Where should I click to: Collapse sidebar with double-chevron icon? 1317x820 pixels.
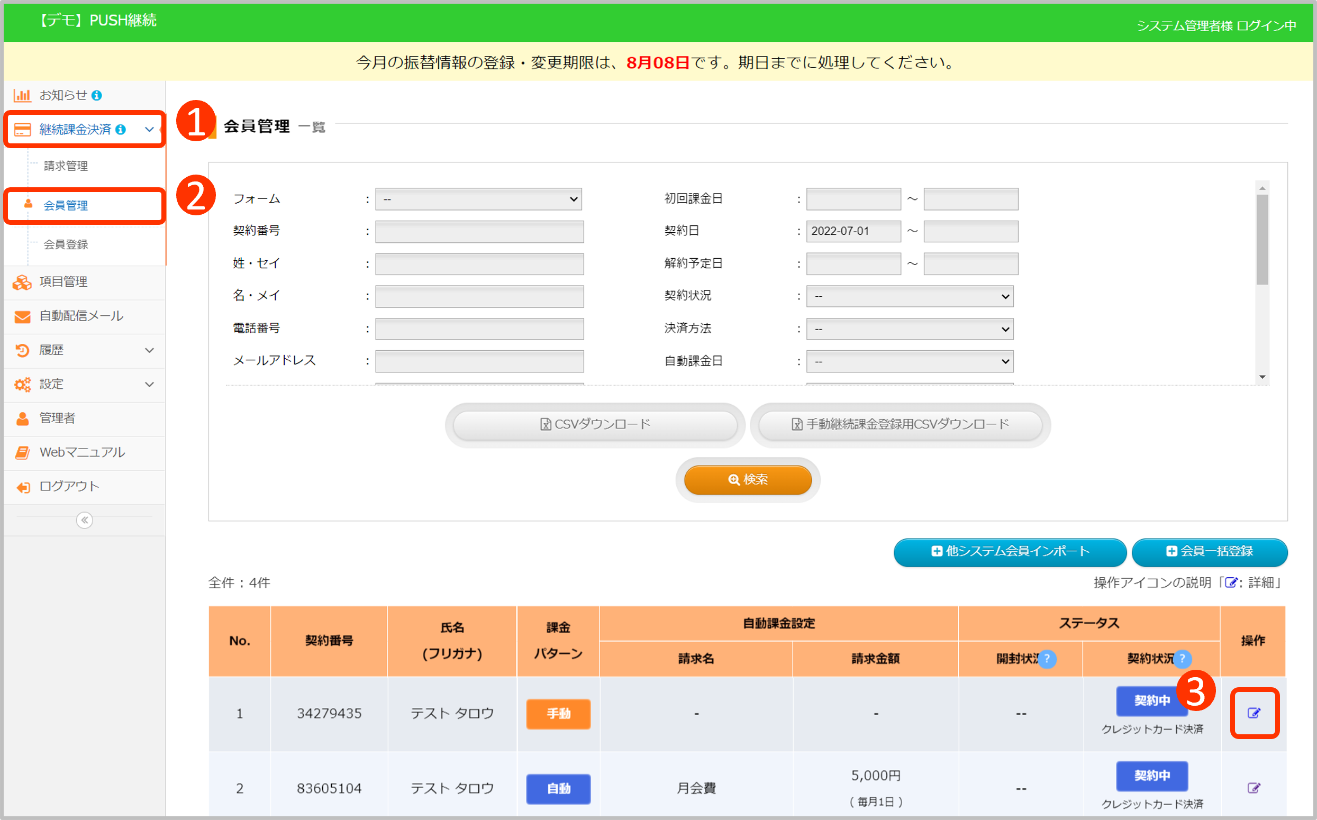(84, 520)
